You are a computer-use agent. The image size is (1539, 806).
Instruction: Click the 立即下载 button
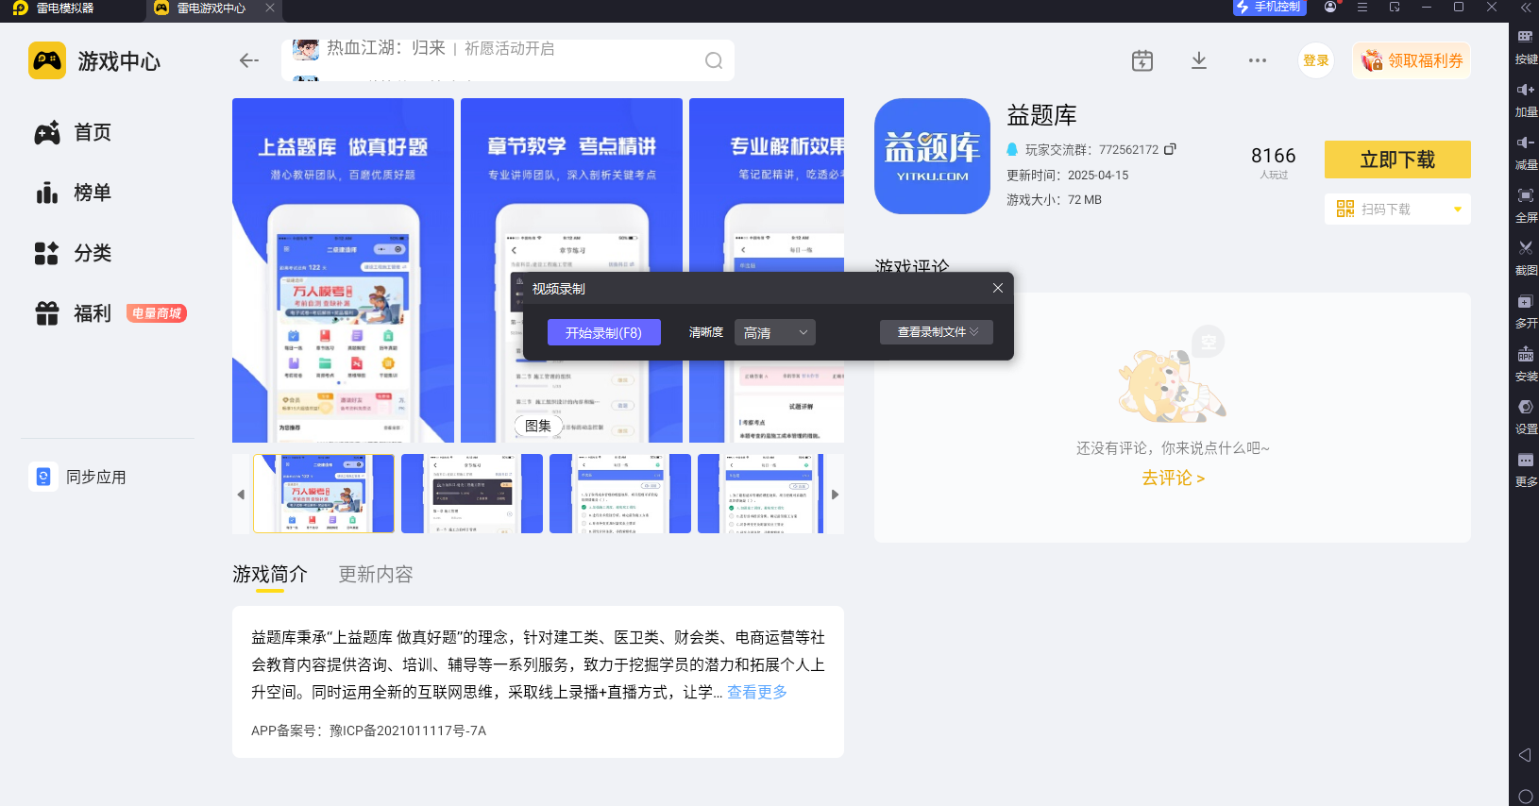tap(1397, 160)
